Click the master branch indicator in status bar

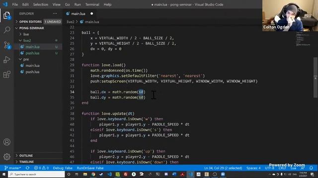point(12,168)
